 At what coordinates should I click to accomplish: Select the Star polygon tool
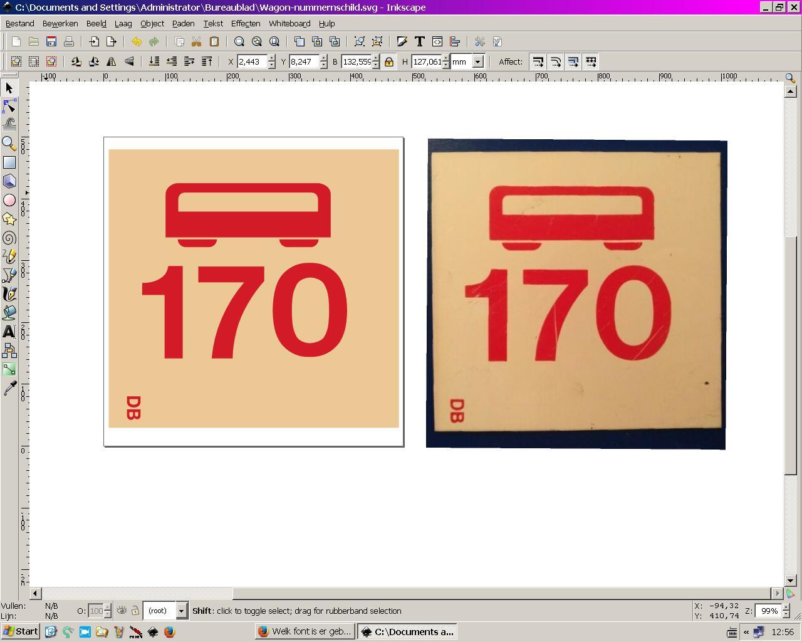pyautogui.click(x=9, y=219)
